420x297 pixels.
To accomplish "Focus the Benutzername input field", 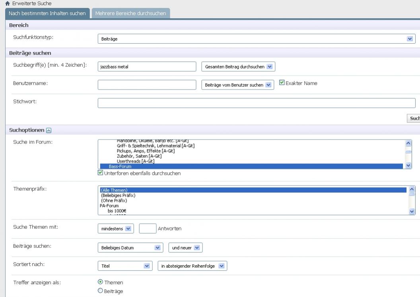I will tap(147, 85).
